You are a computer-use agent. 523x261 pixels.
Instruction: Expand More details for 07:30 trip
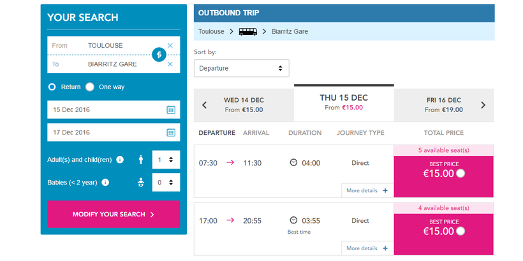tap(367, 190)
